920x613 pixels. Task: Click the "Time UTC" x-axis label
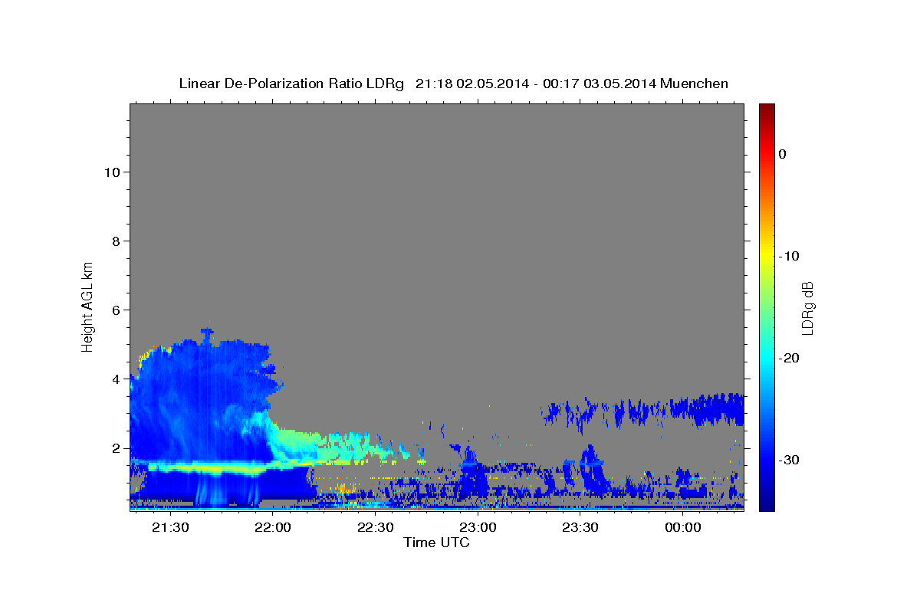point(436,543)
